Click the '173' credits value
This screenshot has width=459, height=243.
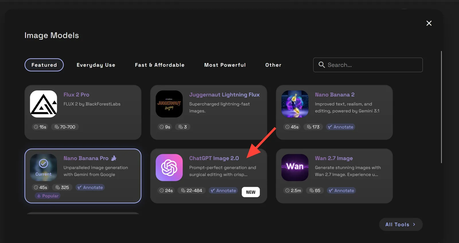pyautogui.click(x=316, y=127)
